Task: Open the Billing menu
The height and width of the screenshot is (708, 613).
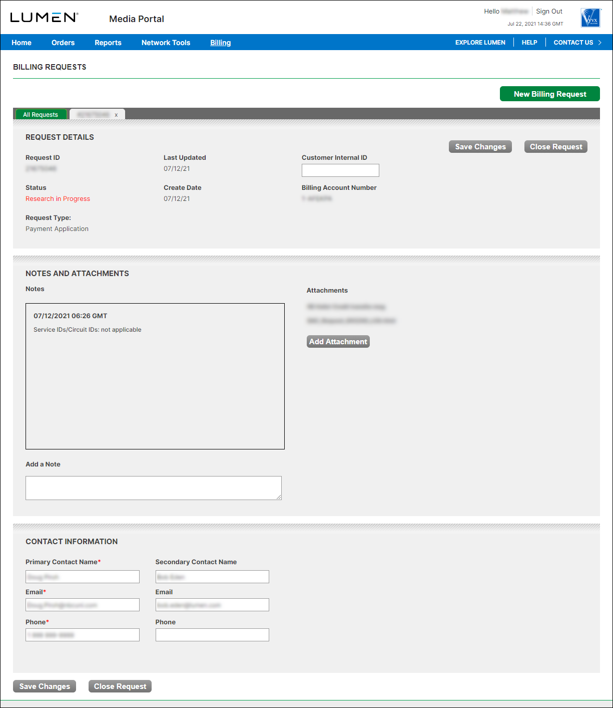Action: point(221,43)
